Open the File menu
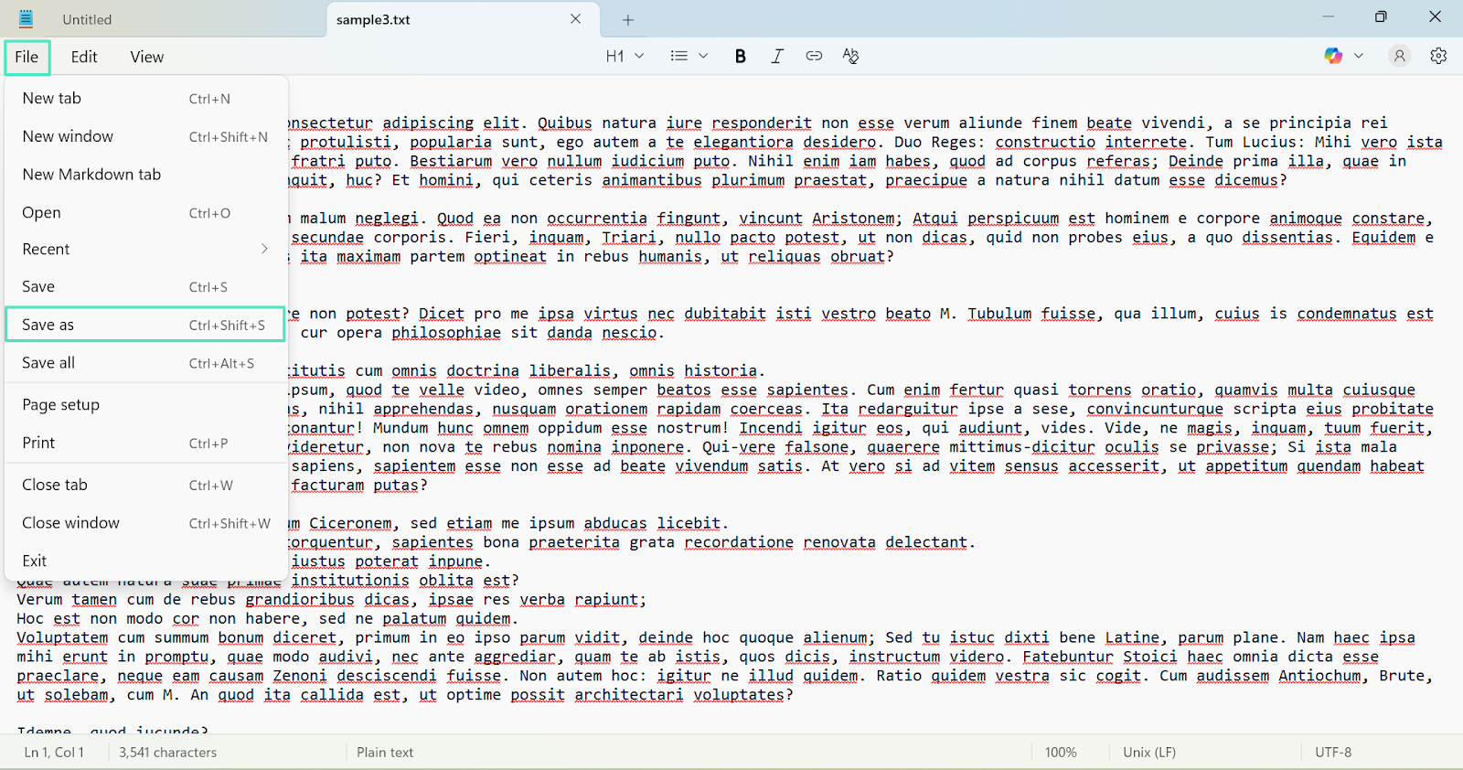This screenshot has height=770, width=1463. click(x=27, y=57)
